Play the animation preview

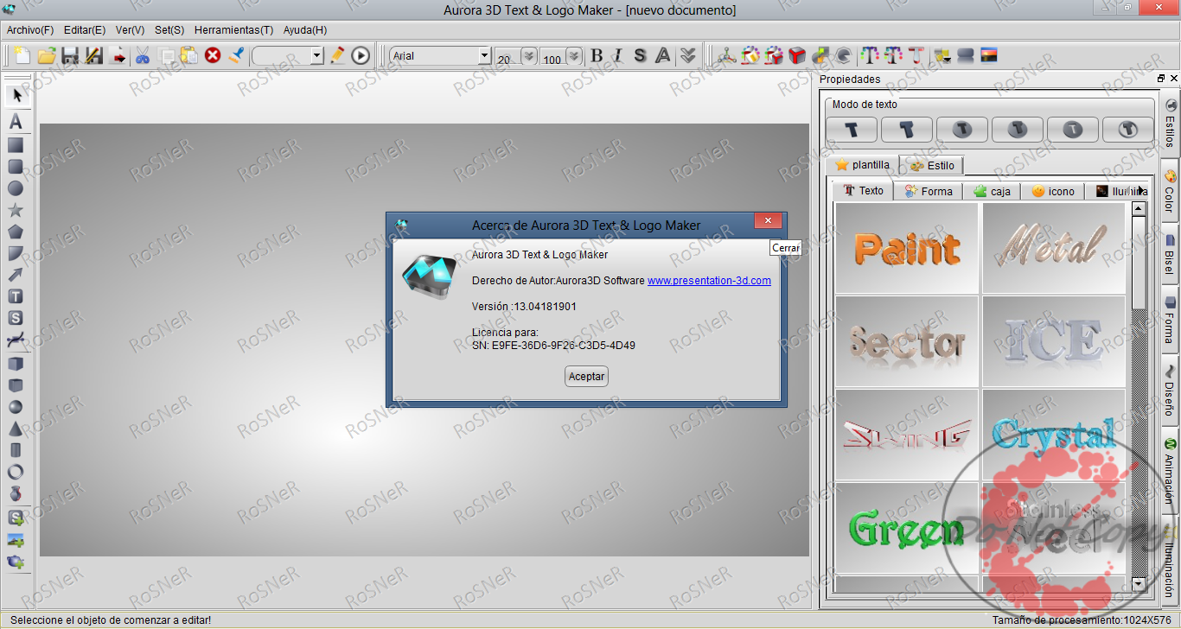(361, 56)
